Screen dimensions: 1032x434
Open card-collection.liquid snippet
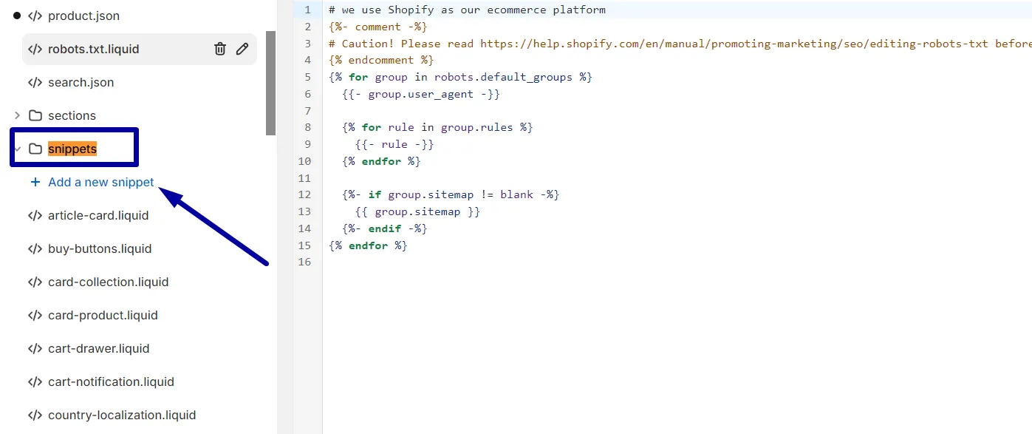109,282
